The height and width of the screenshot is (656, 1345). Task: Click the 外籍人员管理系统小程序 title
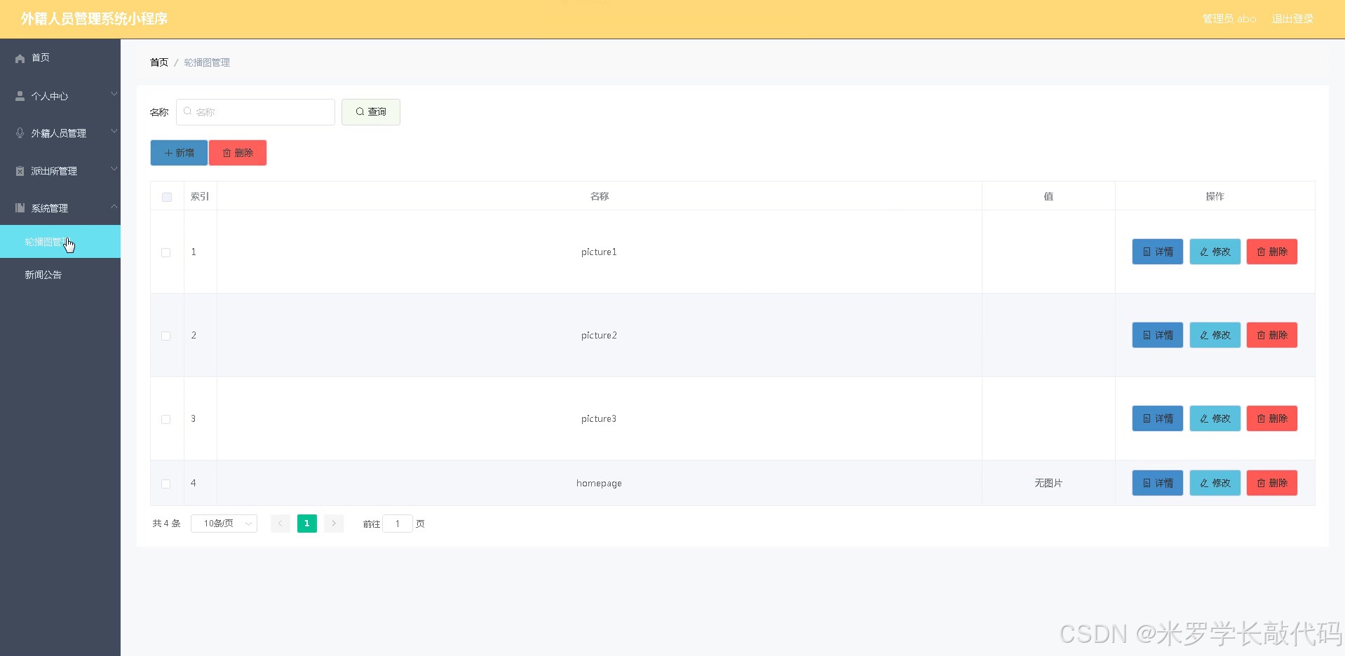(94, 19)
